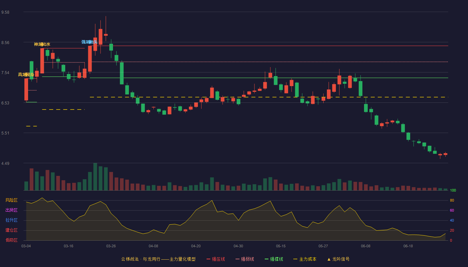Image resolution: width=468 pixels, height=267 pixels.
Task: Click the 03-26 date label
Action: pos(111,246)
